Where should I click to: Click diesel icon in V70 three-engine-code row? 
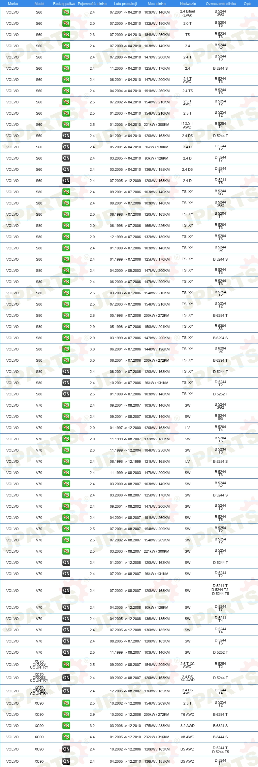[66, 591]
